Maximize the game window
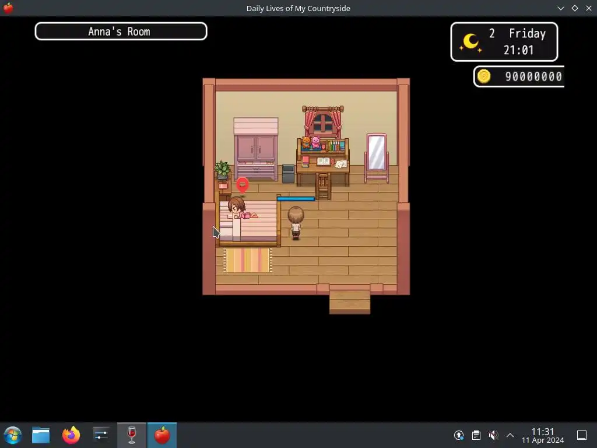This screenshot has width=597, height=448. [x=575, y=8]
